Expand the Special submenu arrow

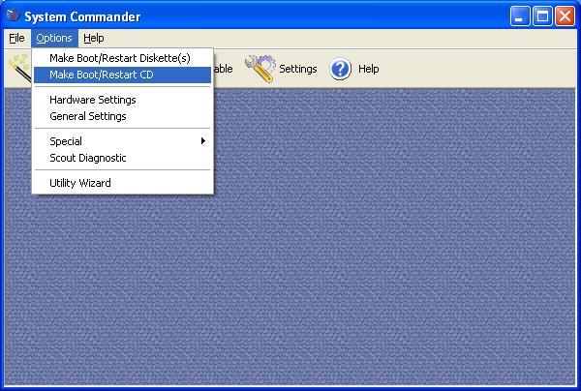pyautogui.click(x=202, y=141)
